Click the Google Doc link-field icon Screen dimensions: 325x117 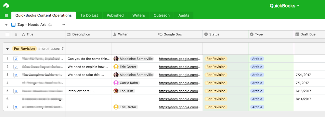pos(160,34)
